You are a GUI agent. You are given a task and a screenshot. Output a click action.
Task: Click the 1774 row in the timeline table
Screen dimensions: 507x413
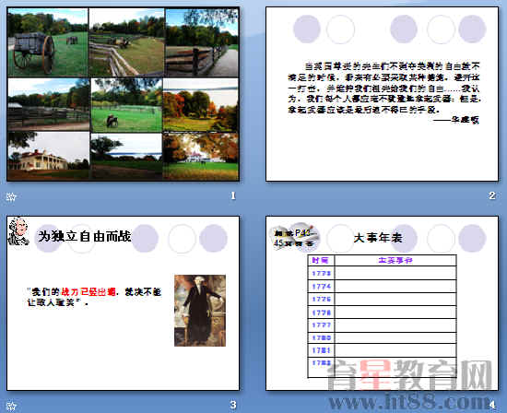(383, 286)
